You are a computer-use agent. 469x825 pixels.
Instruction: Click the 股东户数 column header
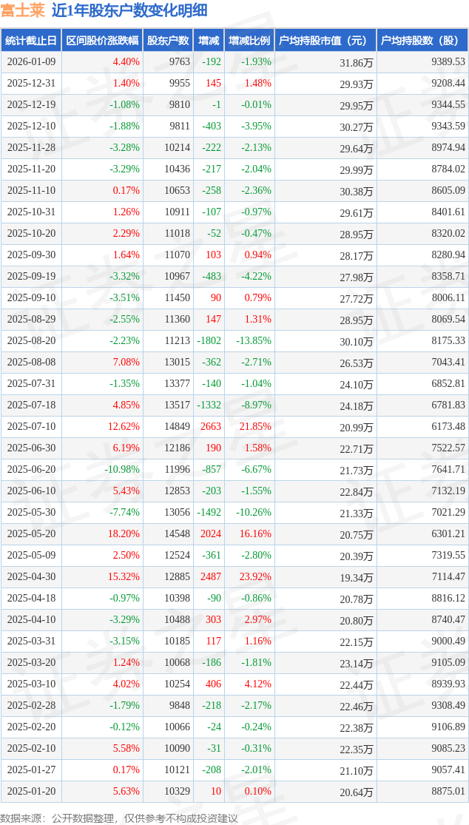[x=168, y=41]
